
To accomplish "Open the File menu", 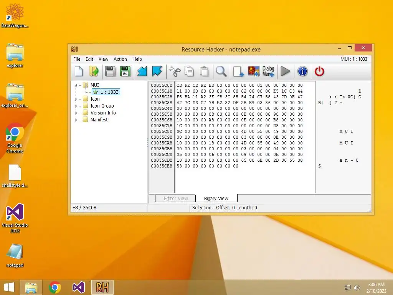I will coord(77,59).
